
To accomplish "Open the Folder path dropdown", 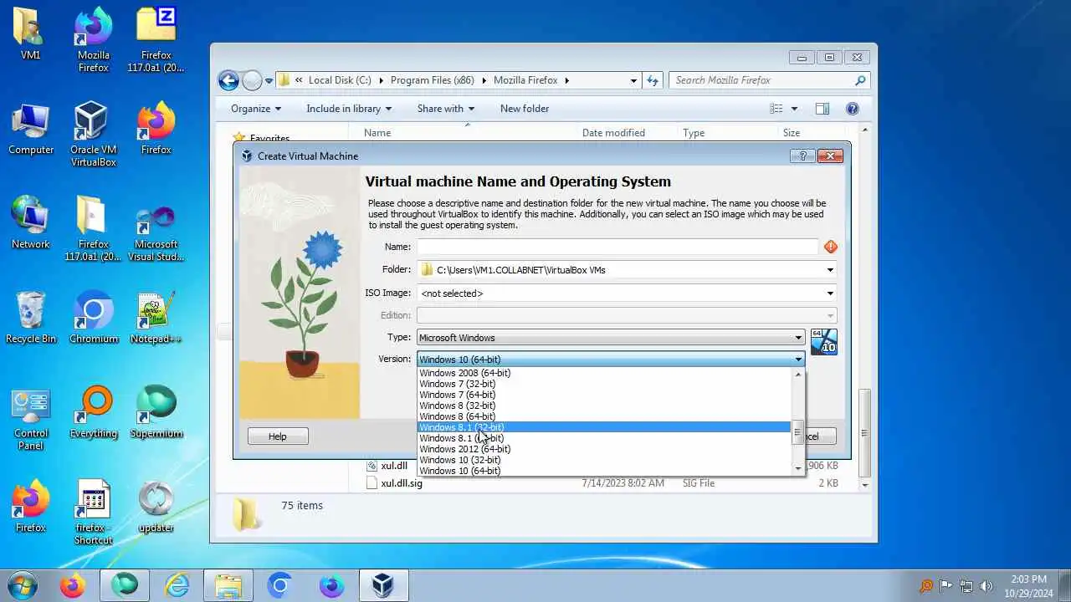I will point(830,270).
